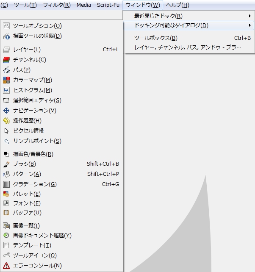Click the Undo History (操作履歴) icon
This screenshot has width=255, height=272.
point(6,121)
